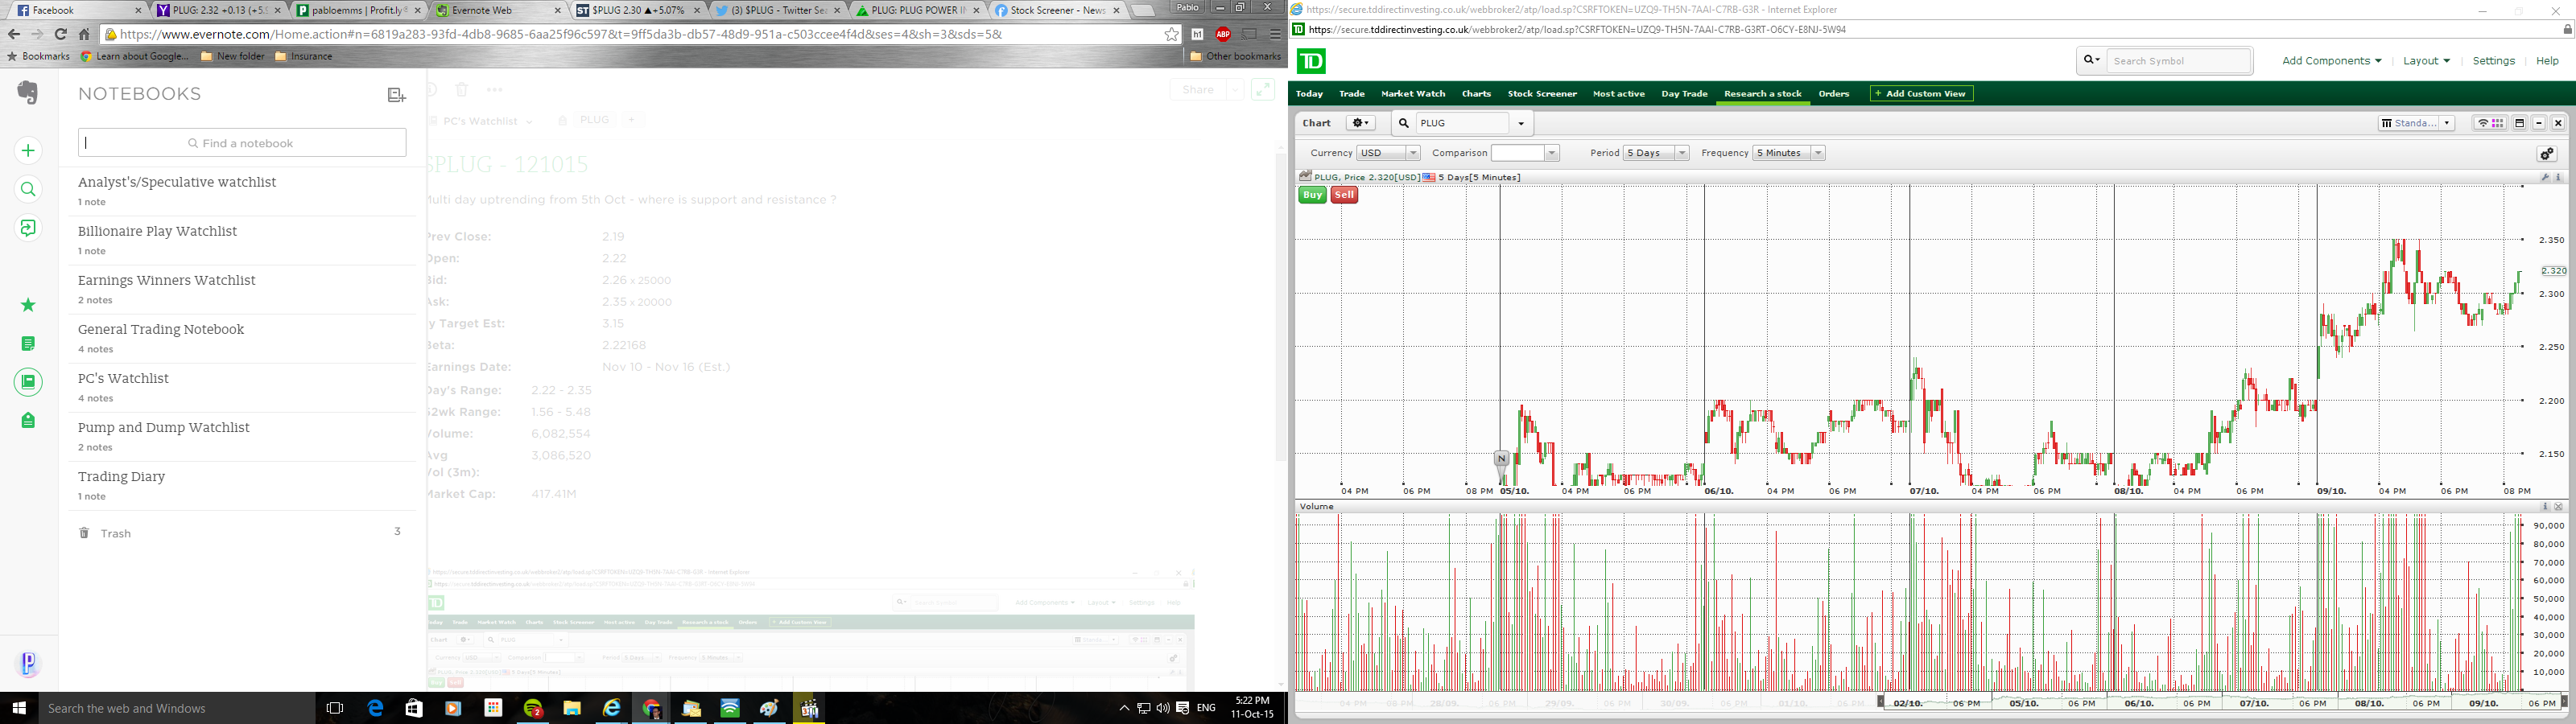The width and height of the screenshot is (2576, 724).
Task: Open the Market Watch tab
Action: pyautogui.click(x=1413, y=94)
